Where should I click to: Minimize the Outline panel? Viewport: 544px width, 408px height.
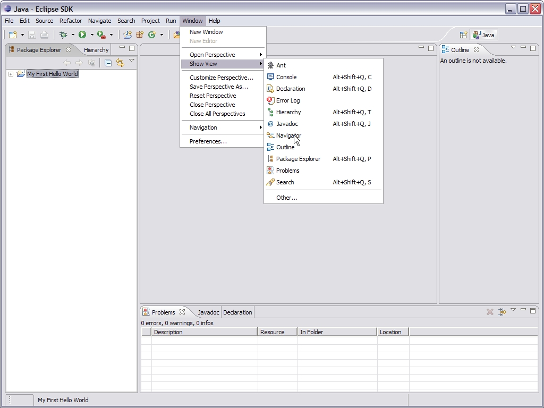point(523,47)
